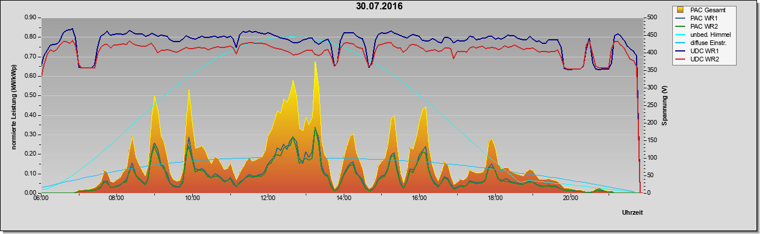Click the 20:00 time axis tick
The width and height of the screenshot is (760, 234).
click(571, 198)
